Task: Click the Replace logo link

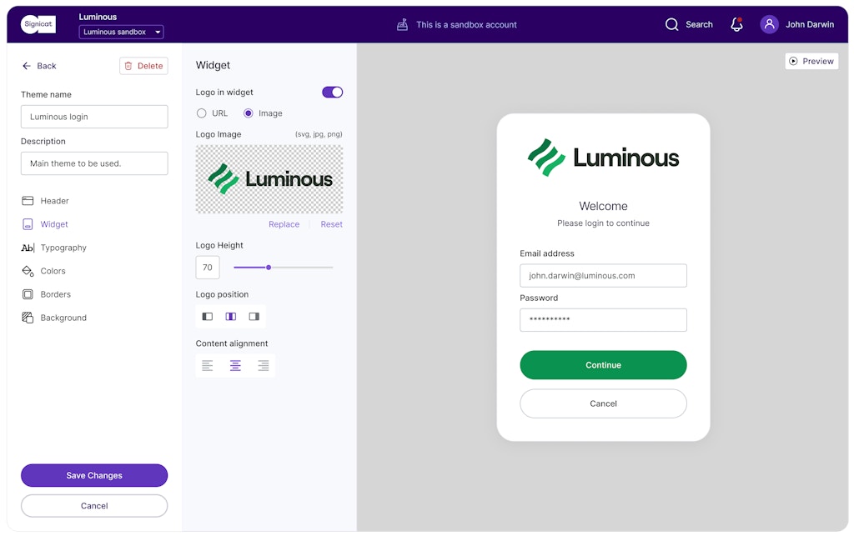Action: [284, 224]
